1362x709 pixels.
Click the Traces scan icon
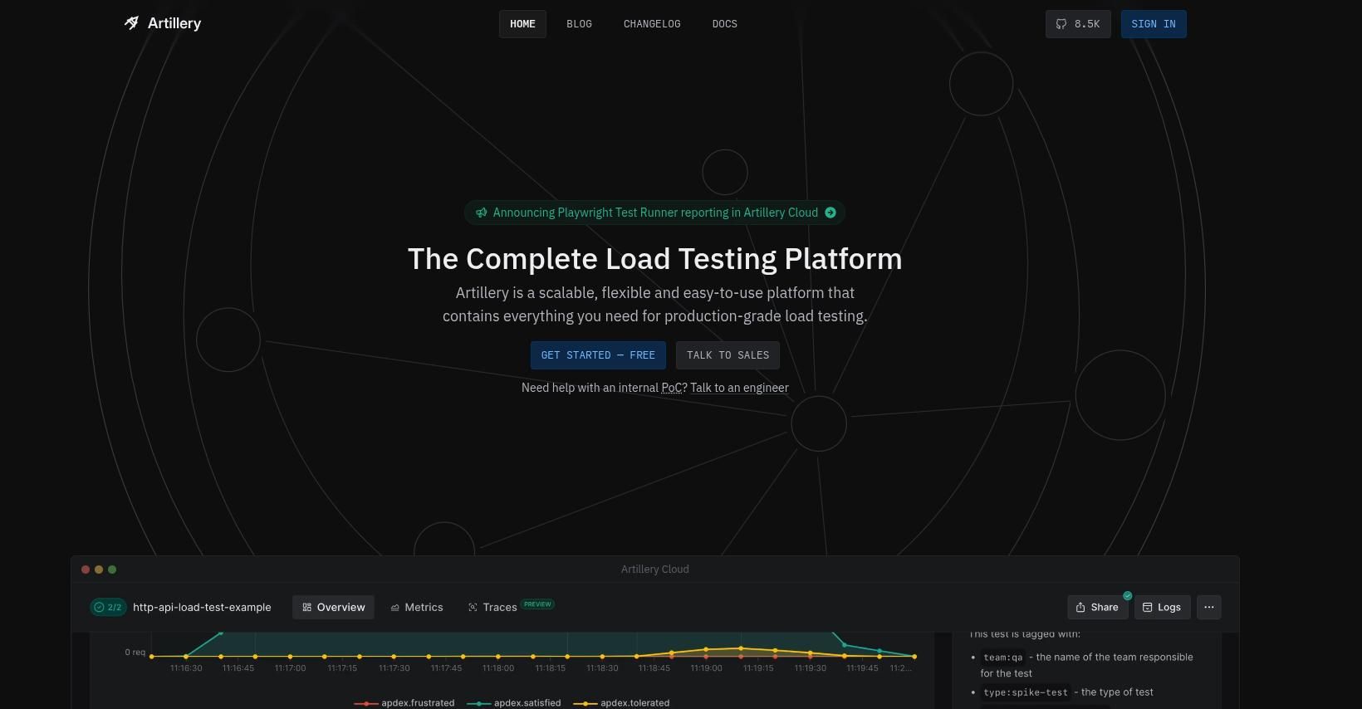pos(473,608)
